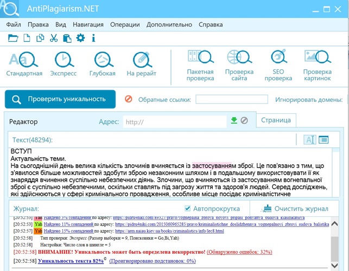Click 'ВНИМАНИЕ!' warning line in journal
Image resolution: width=349 pixels, height=271 pixels.
(143, 252)
